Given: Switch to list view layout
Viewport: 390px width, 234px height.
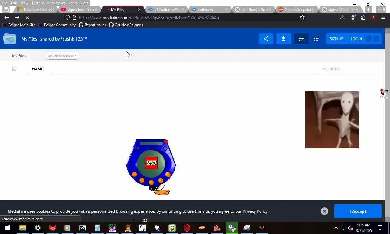Looking at the screenshot, I should [301, 39].
